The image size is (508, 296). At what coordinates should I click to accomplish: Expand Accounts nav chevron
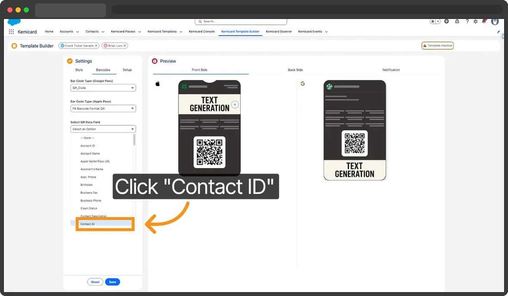(78, 32)
